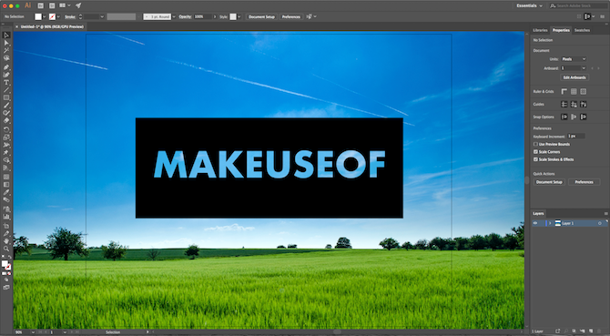The height and width of the screenshot is (336, 610).
Task: Open the stroke weight dropdown
Action: [x=102, y=16]
